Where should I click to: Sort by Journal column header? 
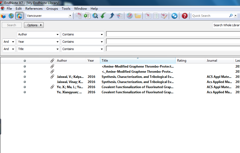coord(219,61)
